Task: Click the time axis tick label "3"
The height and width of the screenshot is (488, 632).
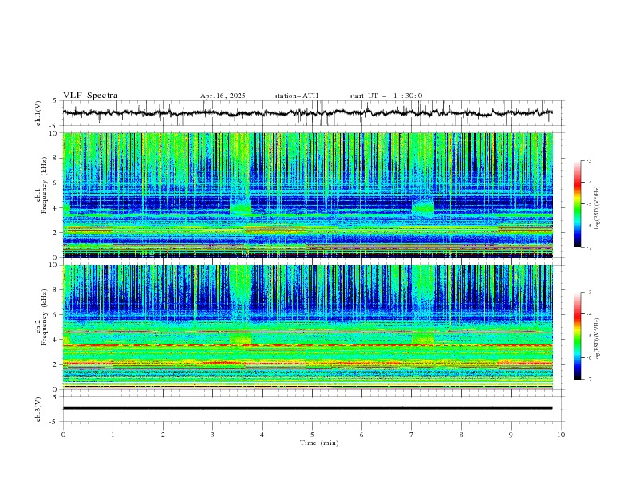Action: pos(212,435)
